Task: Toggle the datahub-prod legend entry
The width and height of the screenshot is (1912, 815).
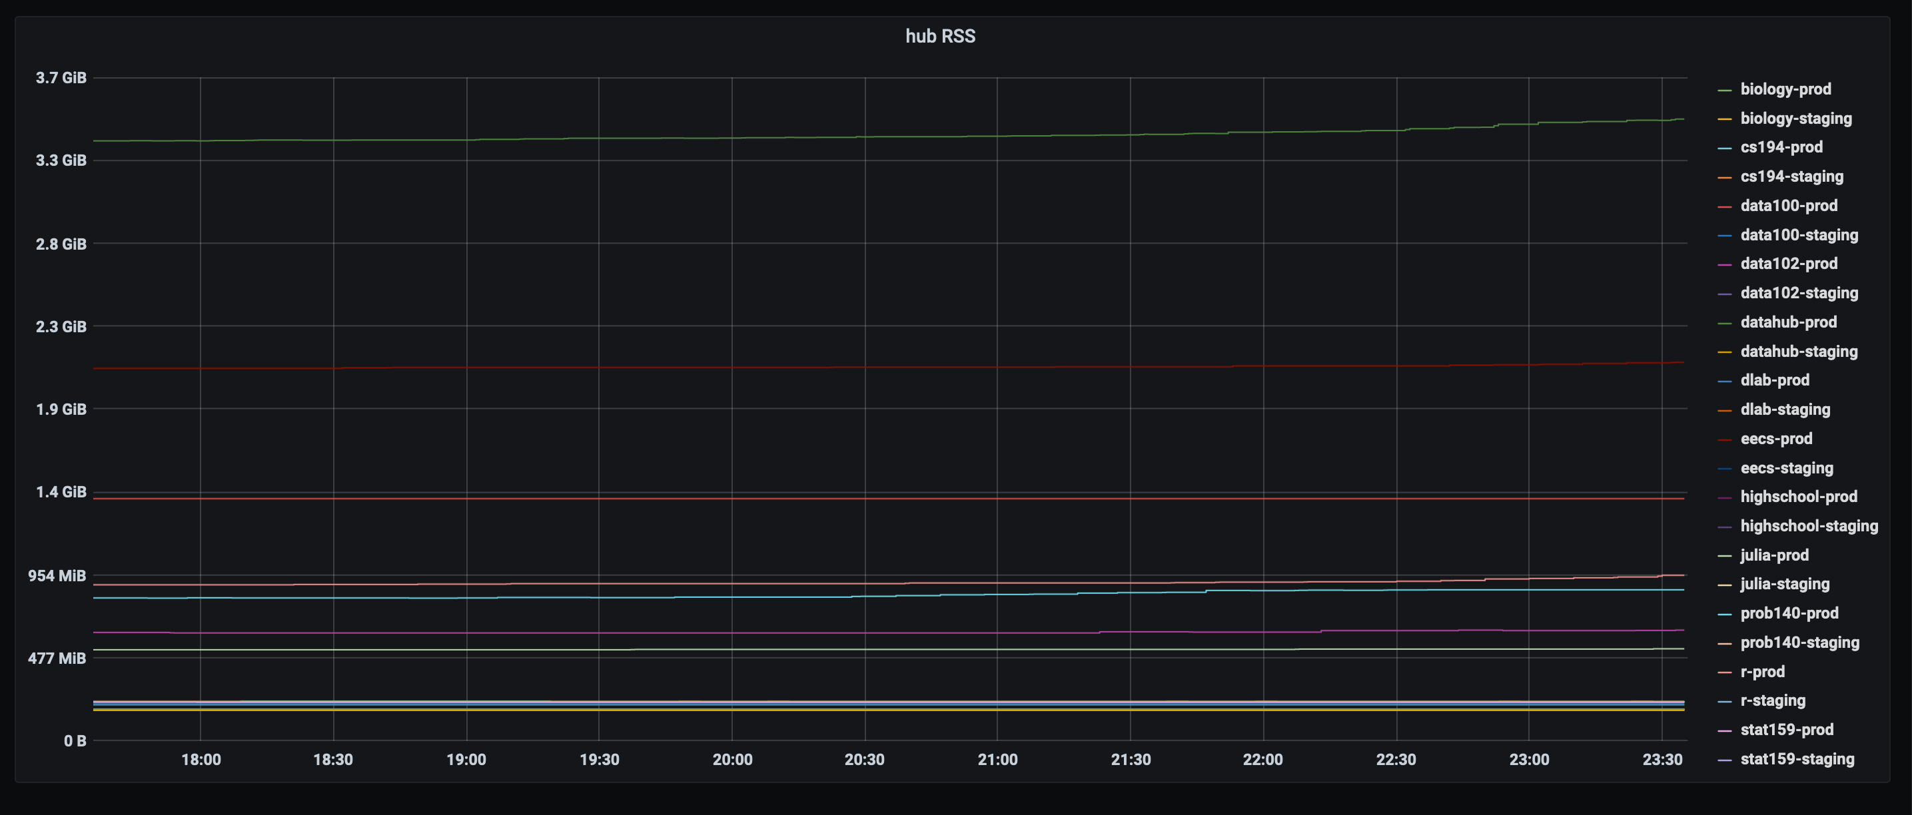Action: [x=1789, y=322]
